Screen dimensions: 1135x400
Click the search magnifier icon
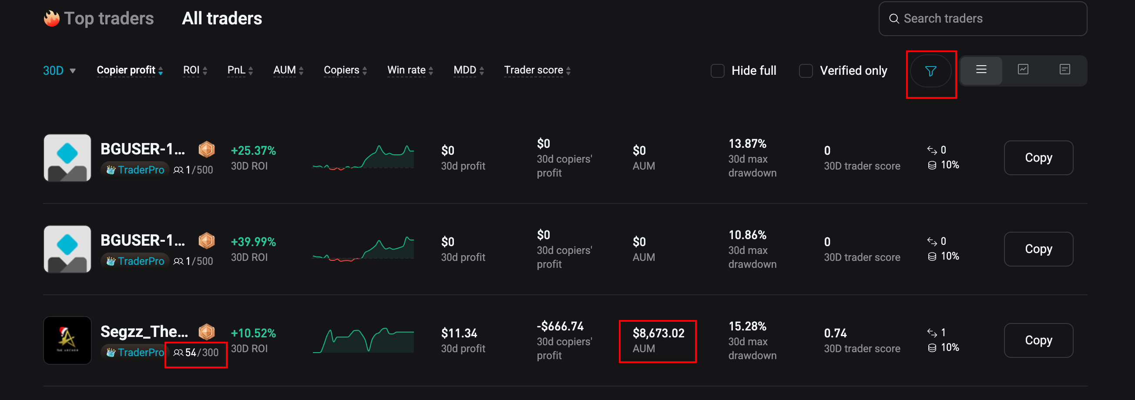(x=893, y=19)
